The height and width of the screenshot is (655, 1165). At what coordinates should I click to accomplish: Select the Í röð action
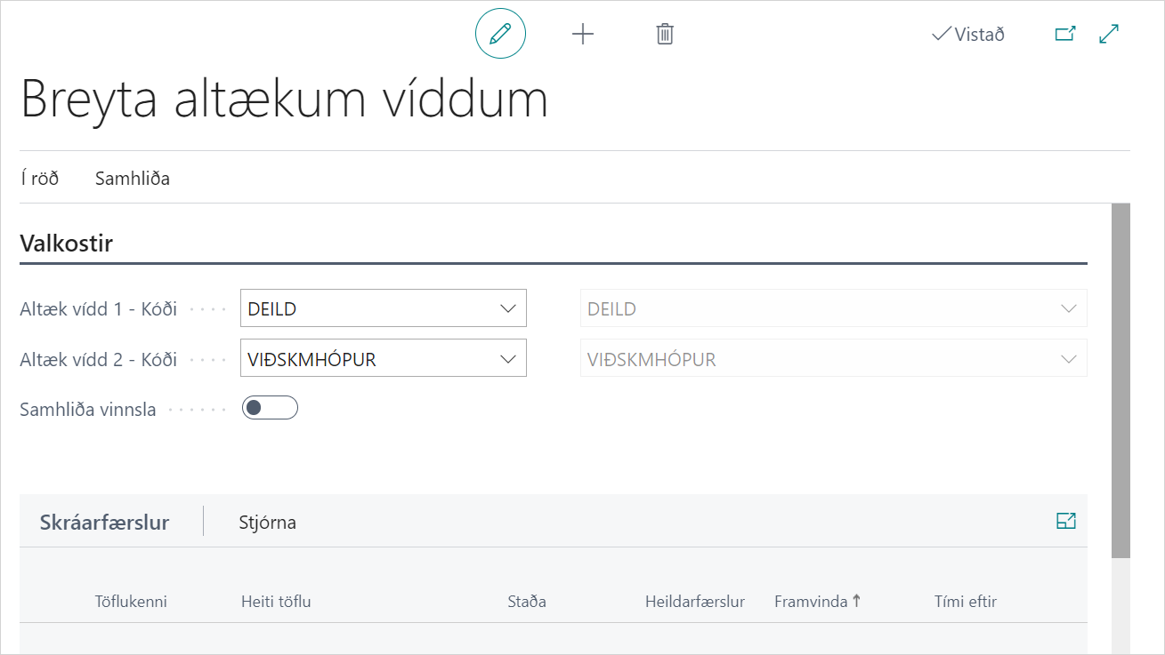(x=39, y=179)
